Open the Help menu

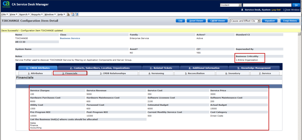pos(61,14)
